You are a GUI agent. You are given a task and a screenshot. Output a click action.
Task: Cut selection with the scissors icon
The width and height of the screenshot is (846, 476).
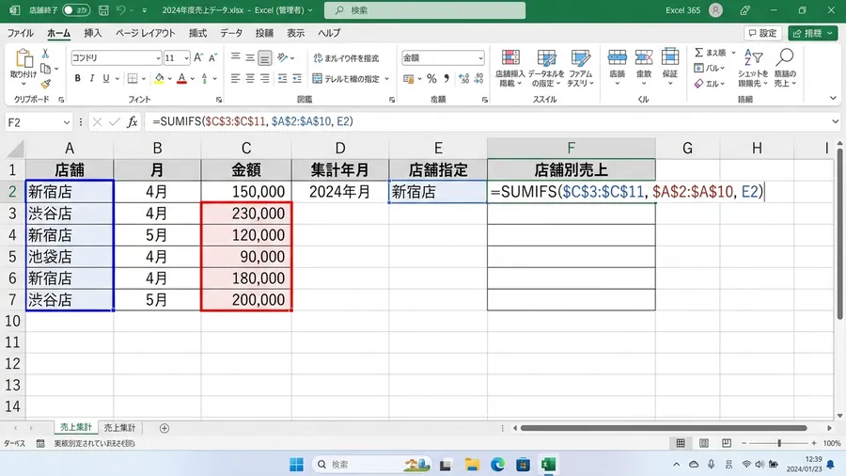[45, 54]
